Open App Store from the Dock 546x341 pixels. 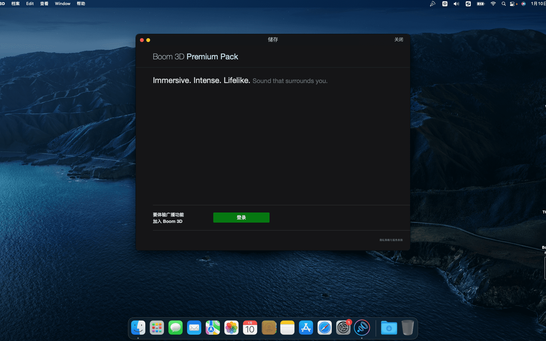pyautogui.click(x=306, y=328)
